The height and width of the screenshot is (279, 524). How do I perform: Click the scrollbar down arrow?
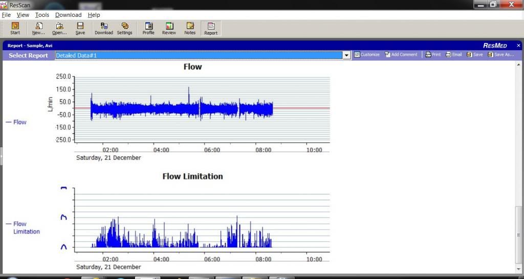(x=518, y=270)
